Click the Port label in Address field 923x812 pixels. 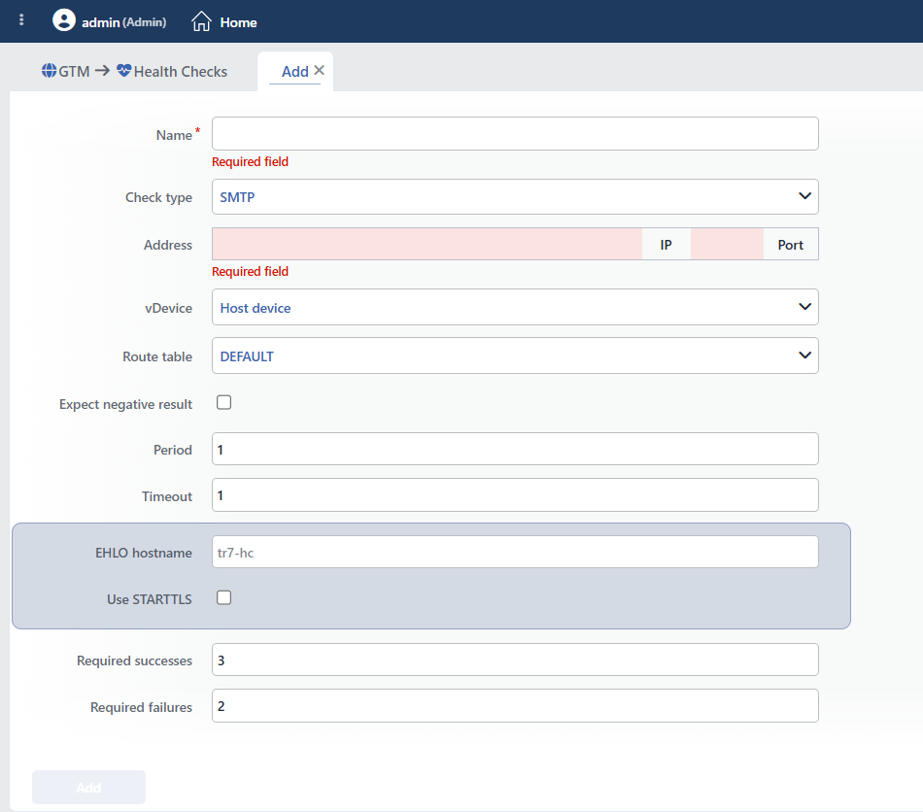pyautogui.click(x=791, y=245)
